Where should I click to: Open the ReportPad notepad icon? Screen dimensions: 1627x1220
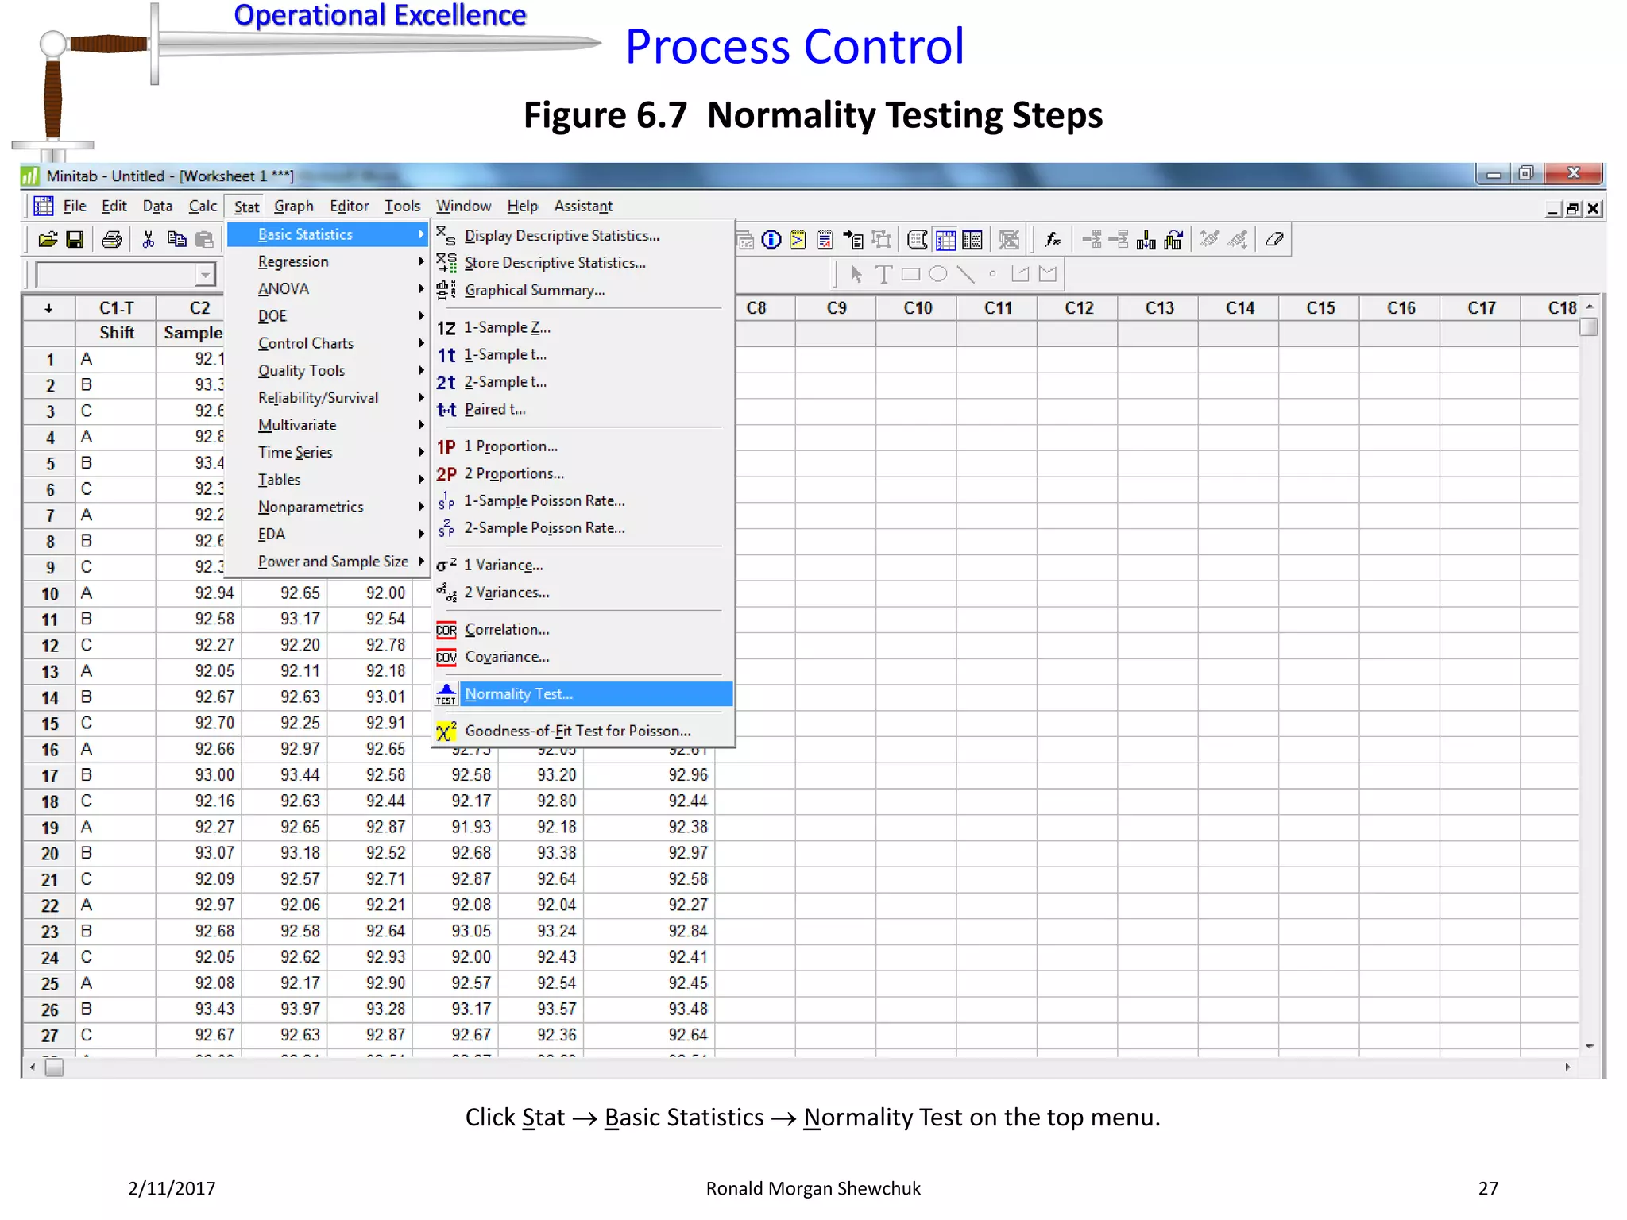[825, 240]
